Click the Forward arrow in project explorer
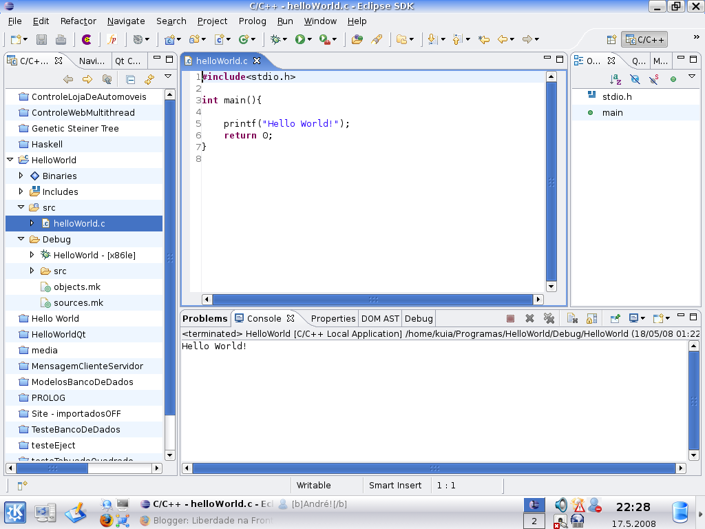This screenshot has width=705, height=529. click(87, 80)
